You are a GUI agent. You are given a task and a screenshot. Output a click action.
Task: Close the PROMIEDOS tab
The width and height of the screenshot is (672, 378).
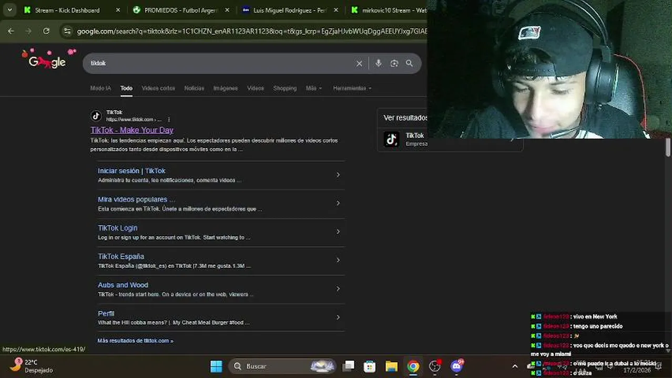(227, 10)
